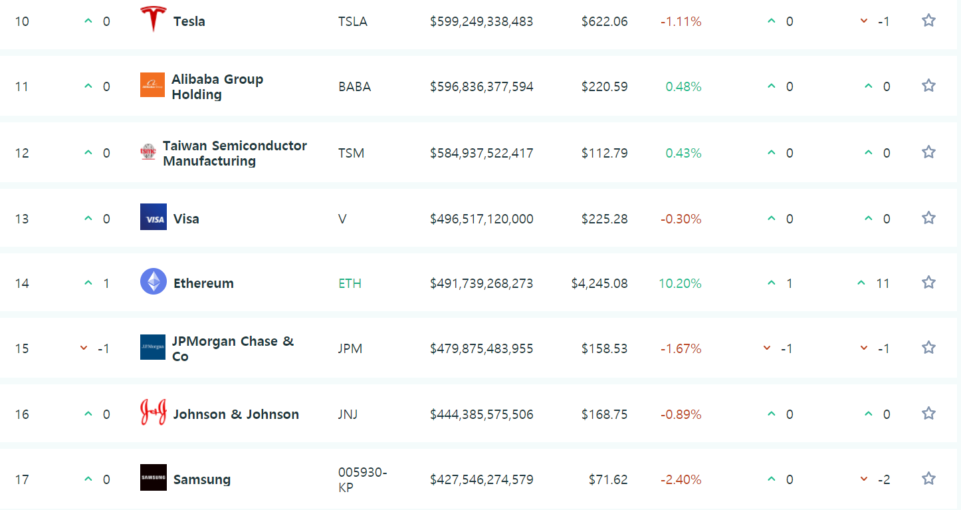Click the Visa logo icon
The width and height of the screenshot is (961, 510).
[x=154, y=217]
